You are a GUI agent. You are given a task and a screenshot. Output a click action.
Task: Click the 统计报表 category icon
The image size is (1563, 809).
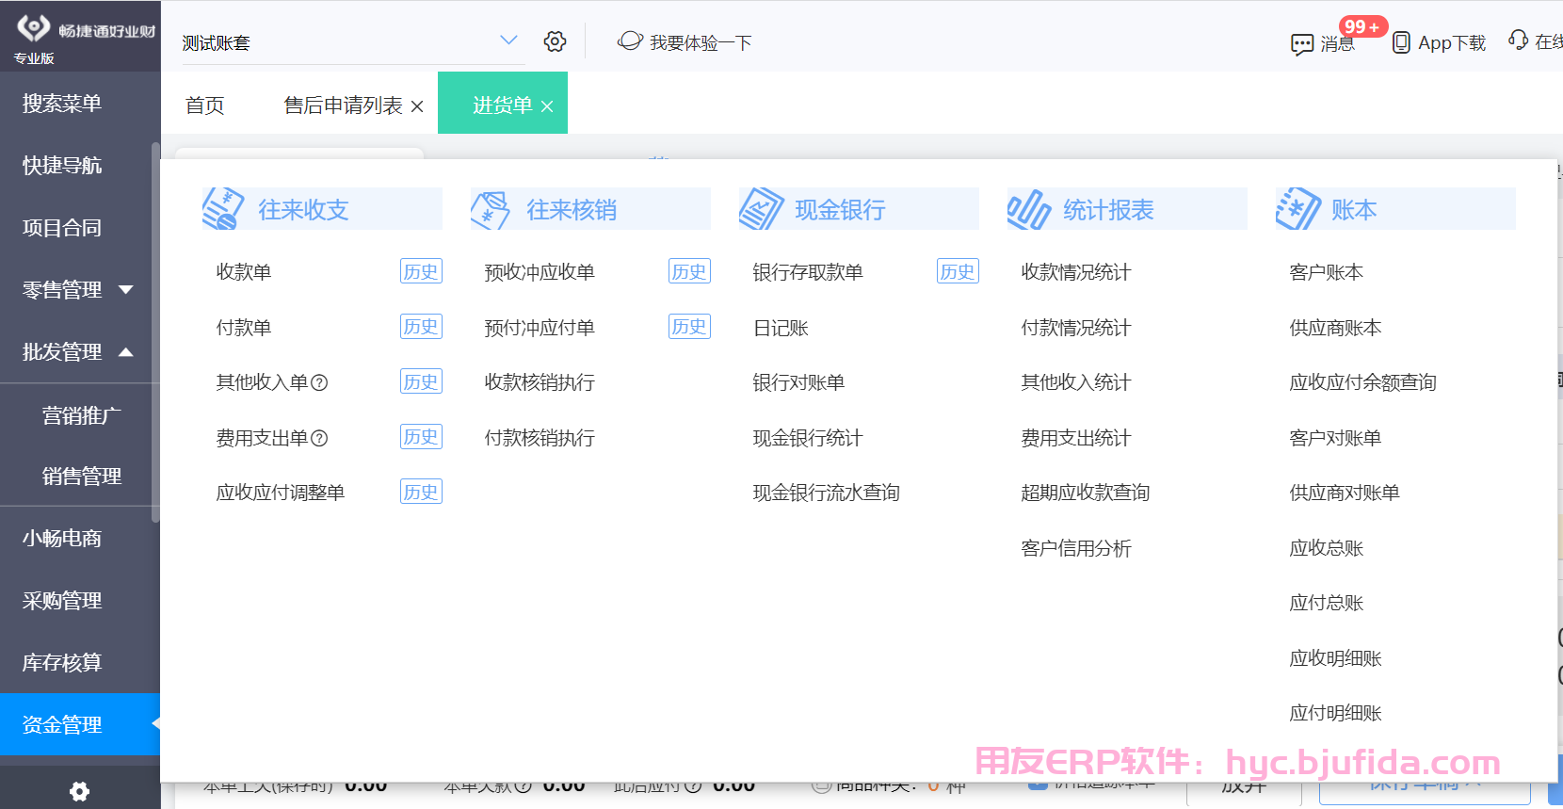(1029, 209)
